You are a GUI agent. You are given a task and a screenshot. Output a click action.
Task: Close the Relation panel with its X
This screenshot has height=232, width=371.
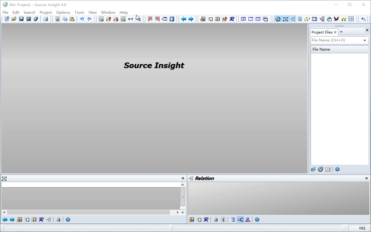pos(366,178)
